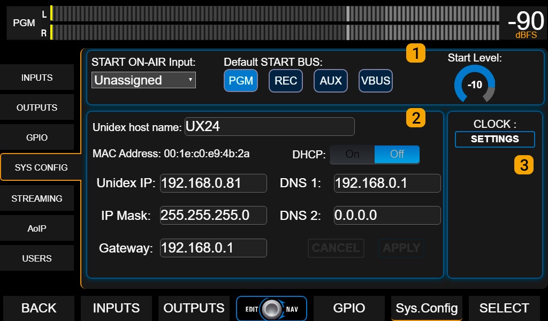
Task: Switch to the STREAMING section
Action: coord(37,198)
